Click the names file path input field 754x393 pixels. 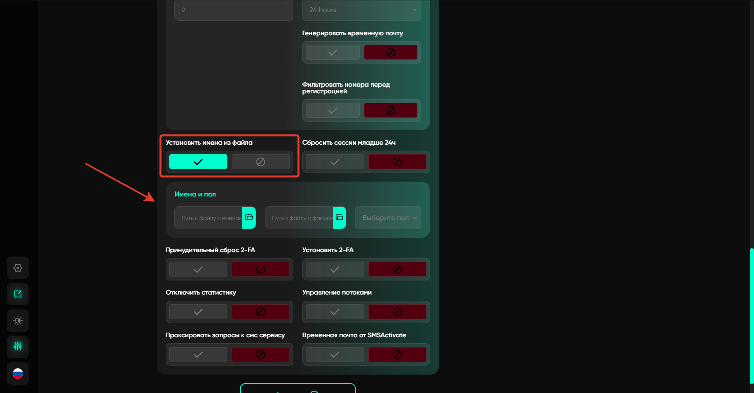pyautogui.click(x=209, y=218)
